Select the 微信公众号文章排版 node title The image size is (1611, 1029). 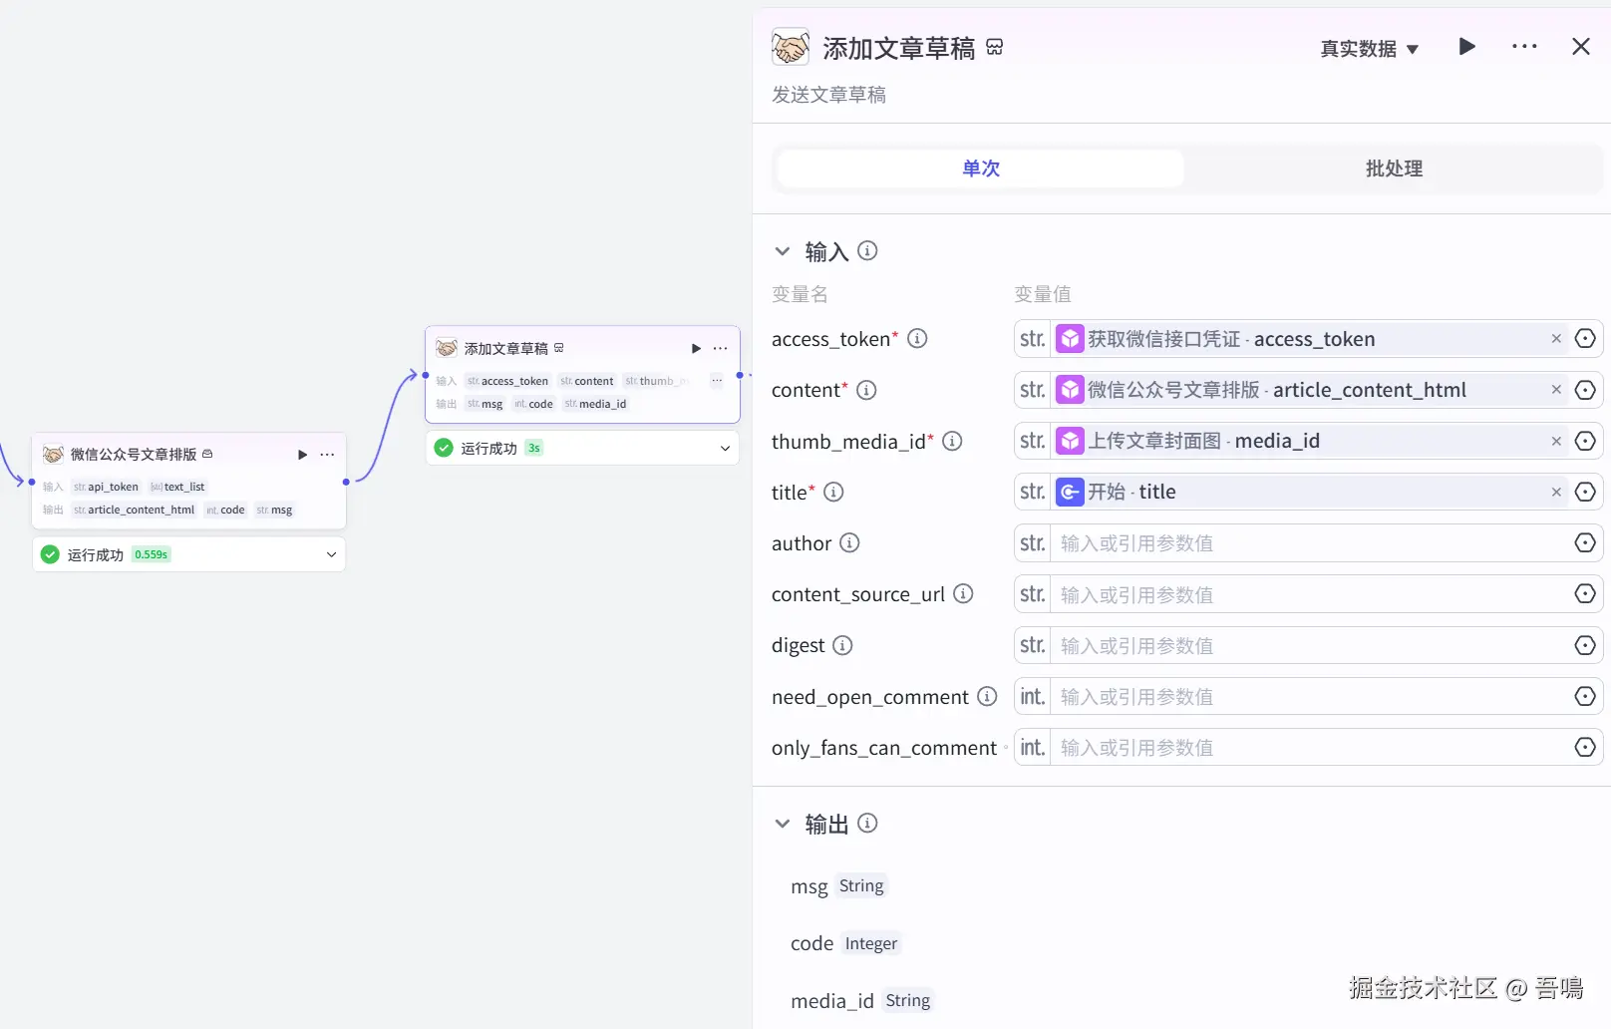134,455
